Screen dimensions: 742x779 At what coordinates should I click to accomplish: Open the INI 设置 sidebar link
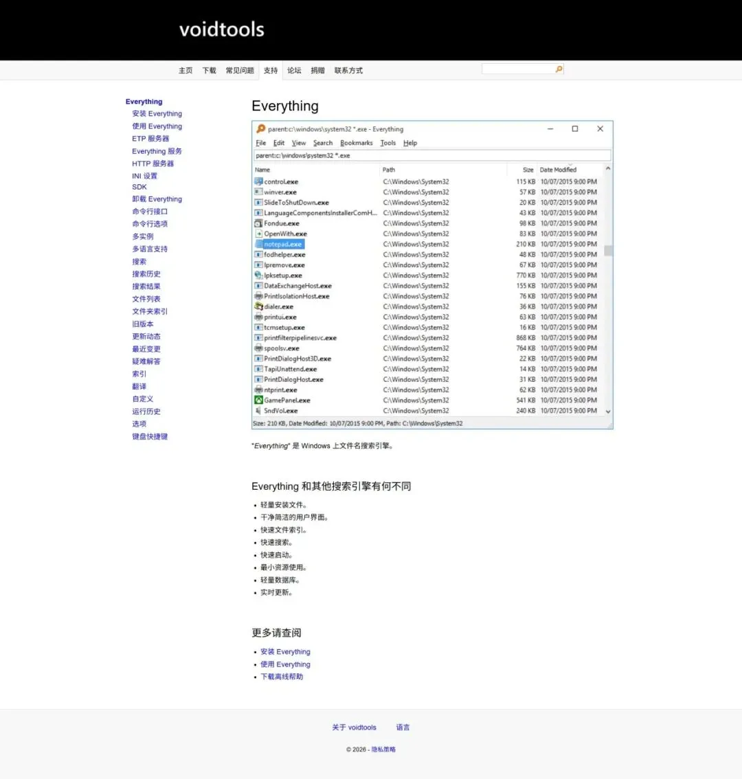[x=145, y=176]
